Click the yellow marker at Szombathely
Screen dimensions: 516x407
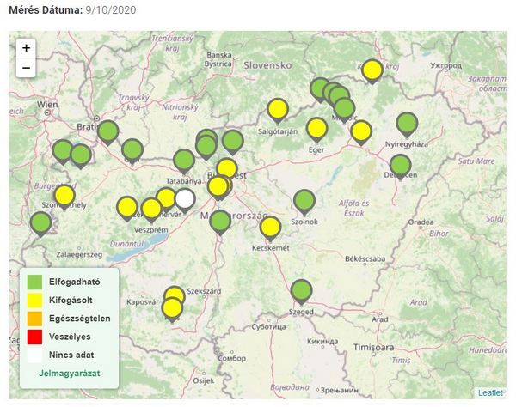64,195
